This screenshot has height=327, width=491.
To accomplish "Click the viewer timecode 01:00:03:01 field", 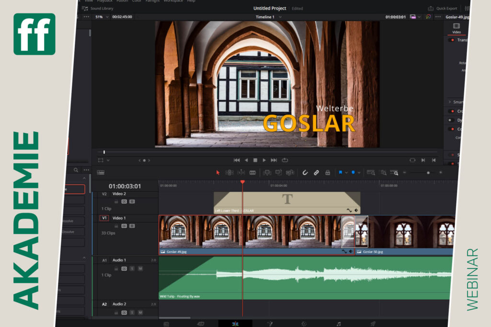I will tap(396, 17).
